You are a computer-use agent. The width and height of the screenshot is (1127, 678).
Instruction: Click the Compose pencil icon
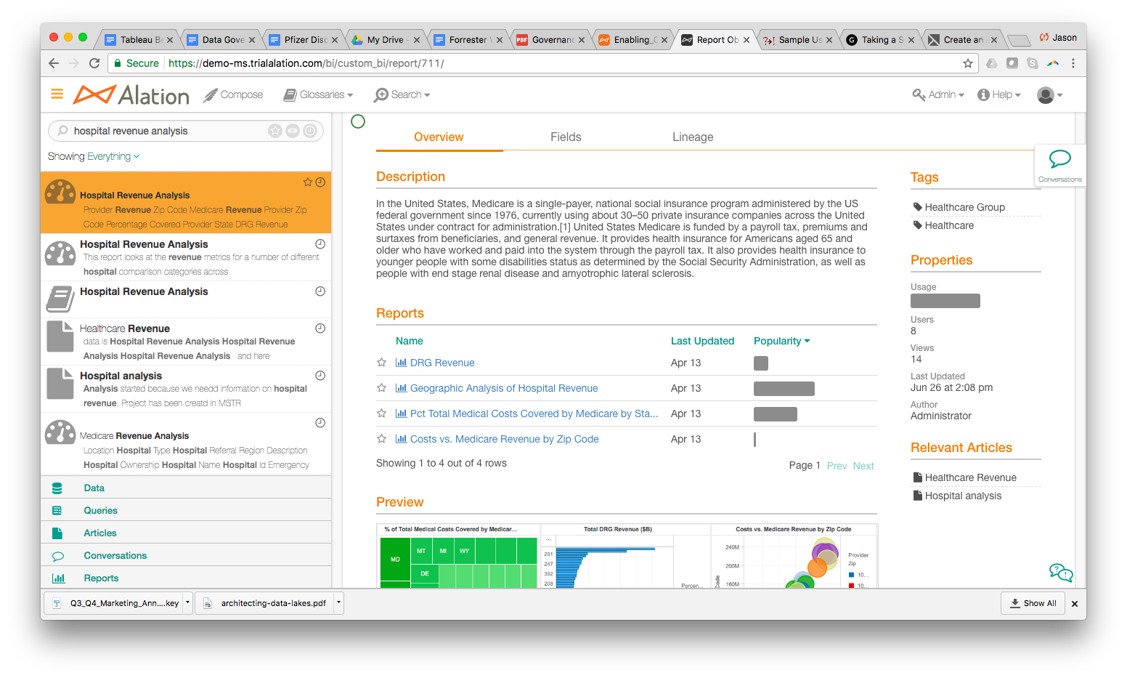point(211,95)
